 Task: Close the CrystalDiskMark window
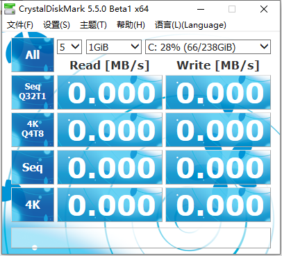point(264,9)
